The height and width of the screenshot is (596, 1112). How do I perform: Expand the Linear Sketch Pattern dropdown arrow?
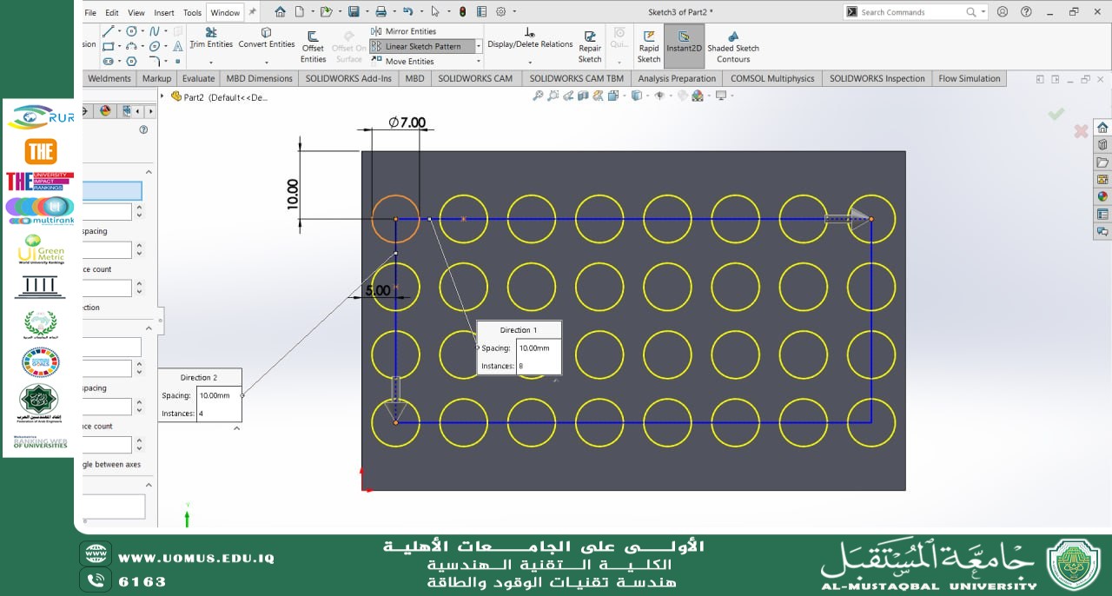pyautogui.click(x=478, y=46)
